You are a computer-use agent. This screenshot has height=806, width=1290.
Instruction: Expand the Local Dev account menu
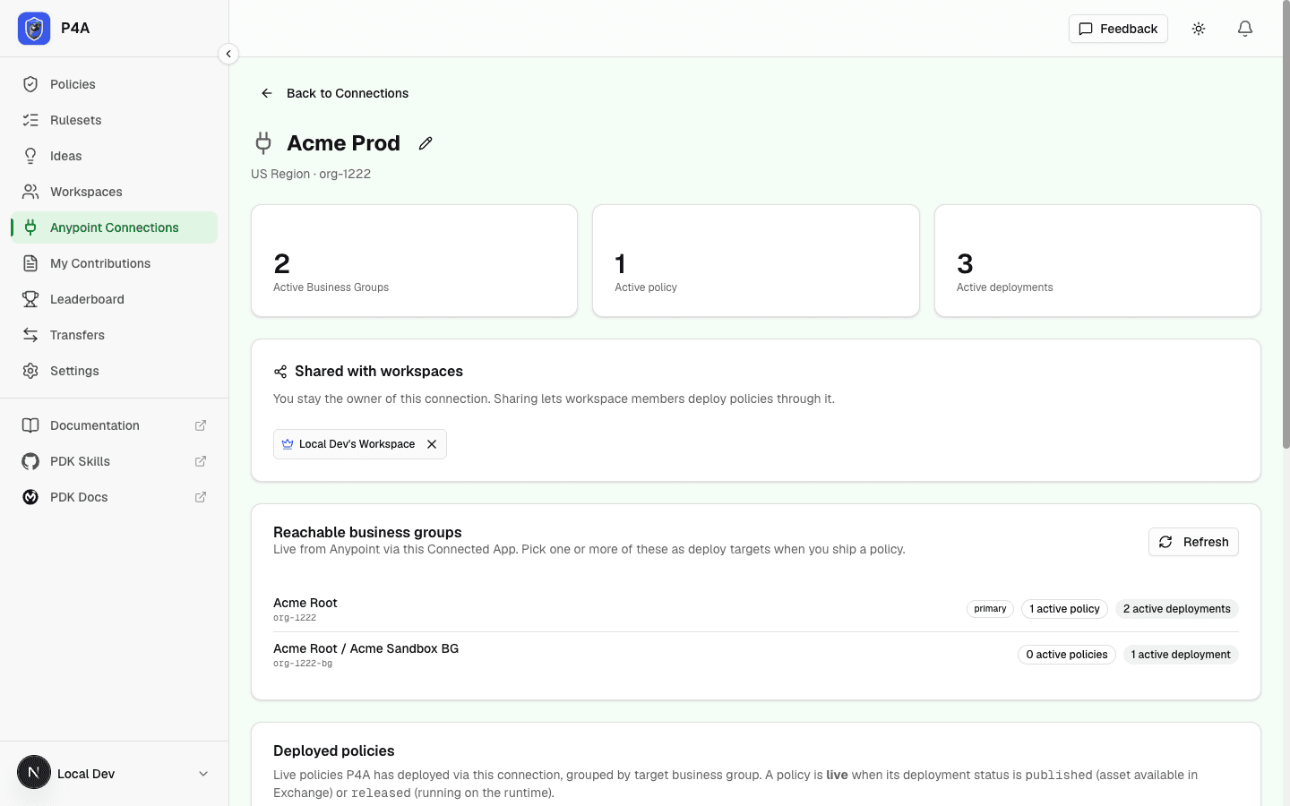coord(203,774)
